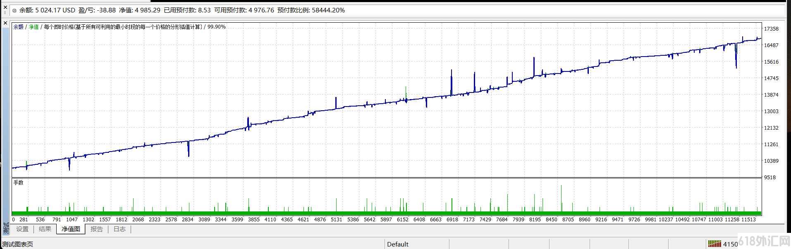Click 测试图表页 status bar text
The height and width of the screenshot is (249, 791).
(17, 244)
